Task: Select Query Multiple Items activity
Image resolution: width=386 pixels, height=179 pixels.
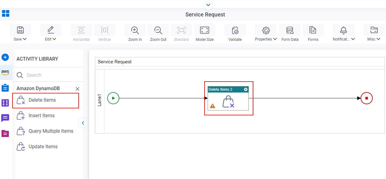Action: (x=46, y=131)
